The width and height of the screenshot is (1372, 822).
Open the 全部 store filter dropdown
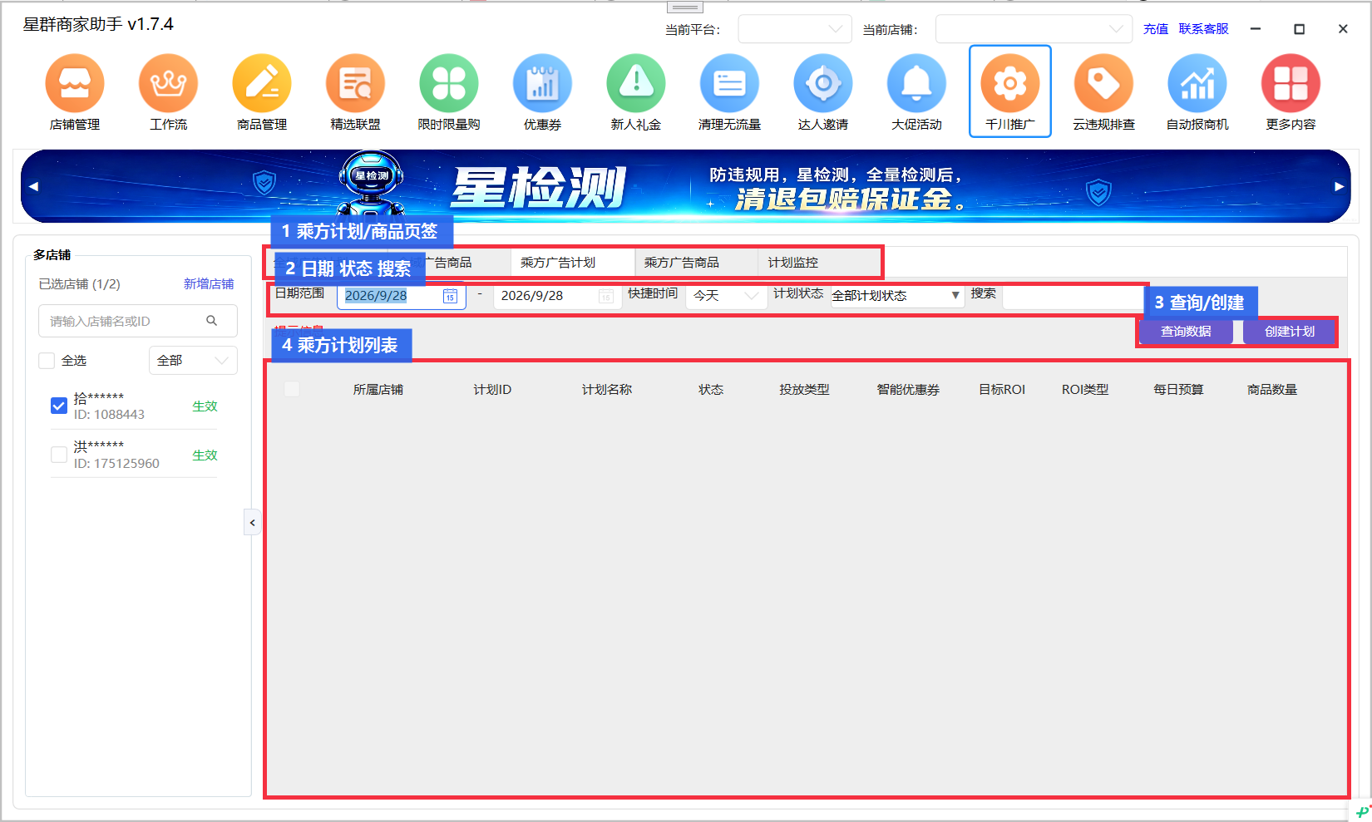coord(193,361)
